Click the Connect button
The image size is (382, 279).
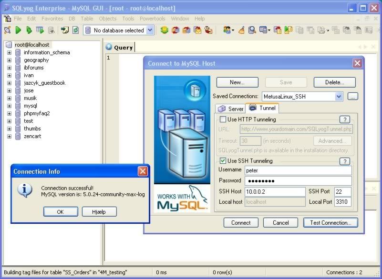click(x=241, y=222)
